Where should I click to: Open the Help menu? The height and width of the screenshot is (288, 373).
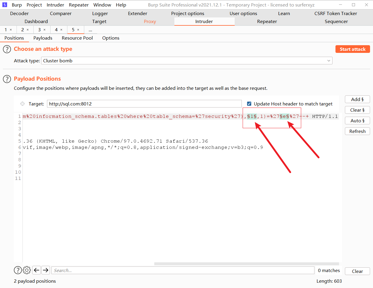coord(121,5)
